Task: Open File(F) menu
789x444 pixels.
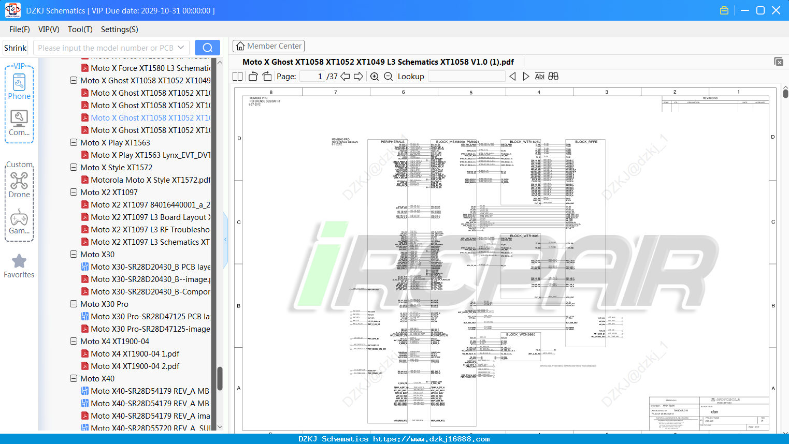Action: [x=20, y=29]
